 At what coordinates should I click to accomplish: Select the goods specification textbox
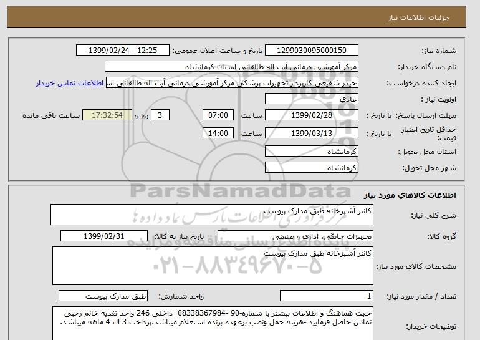[213, 266]
